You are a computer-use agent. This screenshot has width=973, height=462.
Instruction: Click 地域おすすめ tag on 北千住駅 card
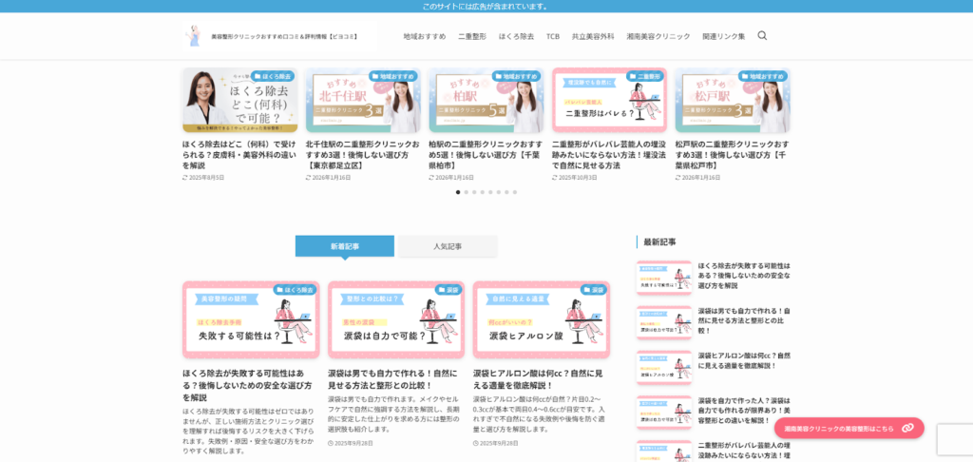point(392,76)
